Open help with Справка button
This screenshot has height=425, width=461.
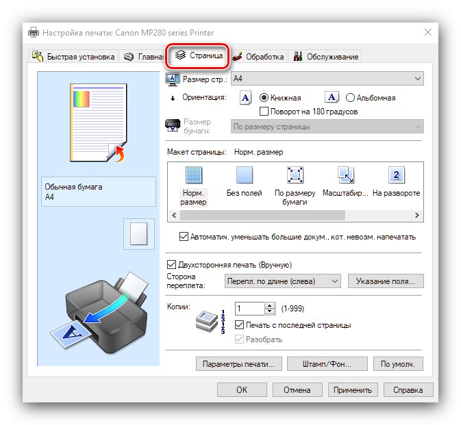[x=408, y=390]
